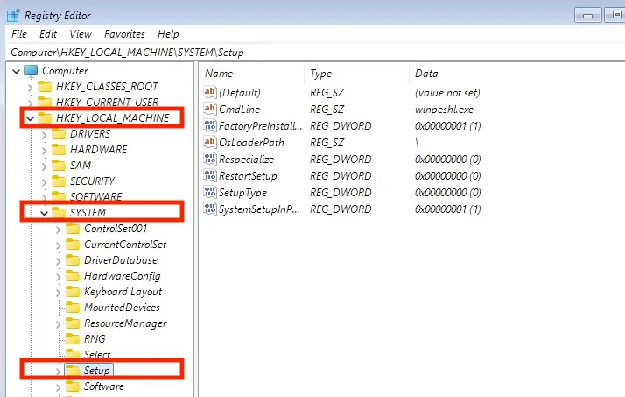
Task: Open the Favorites menu
Action: click(x=124, y=34)
